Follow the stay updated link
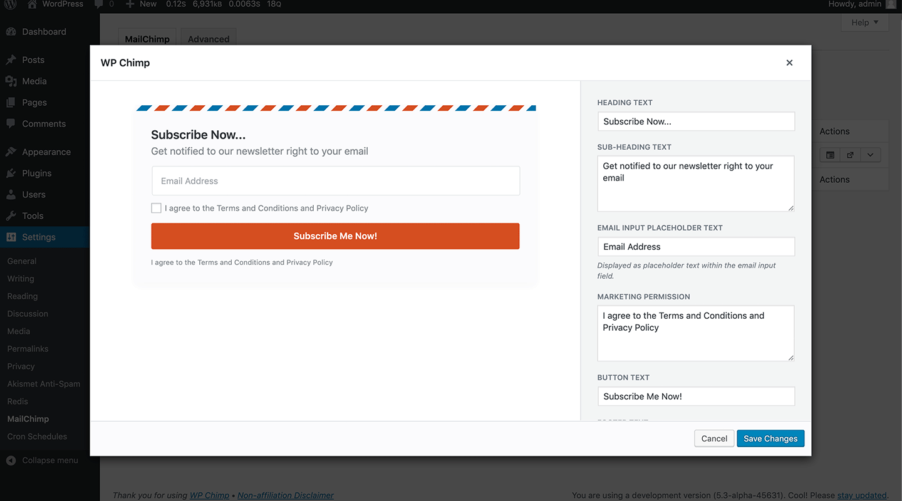The height and width of the screenshot is (501, 902). 862,495
